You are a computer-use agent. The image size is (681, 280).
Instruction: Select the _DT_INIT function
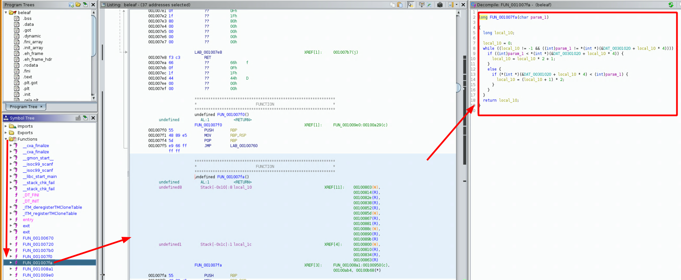coord(31,201)
